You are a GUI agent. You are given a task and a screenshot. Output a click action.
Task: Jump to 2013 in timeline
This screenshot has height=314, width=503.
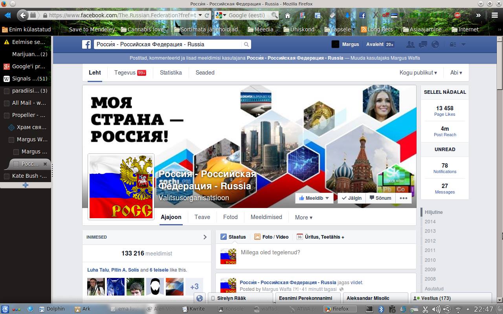pyautogui.click(x=430, y=231)
